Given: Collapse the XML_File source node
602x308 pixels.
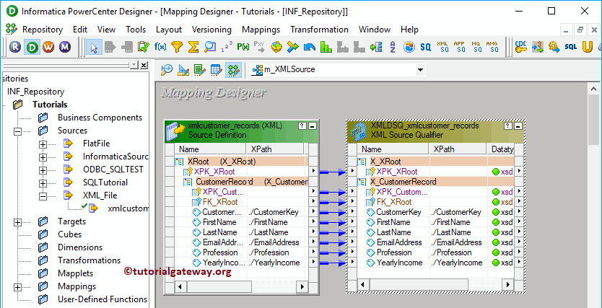Looking at the screenshot, I should [43, 196].
